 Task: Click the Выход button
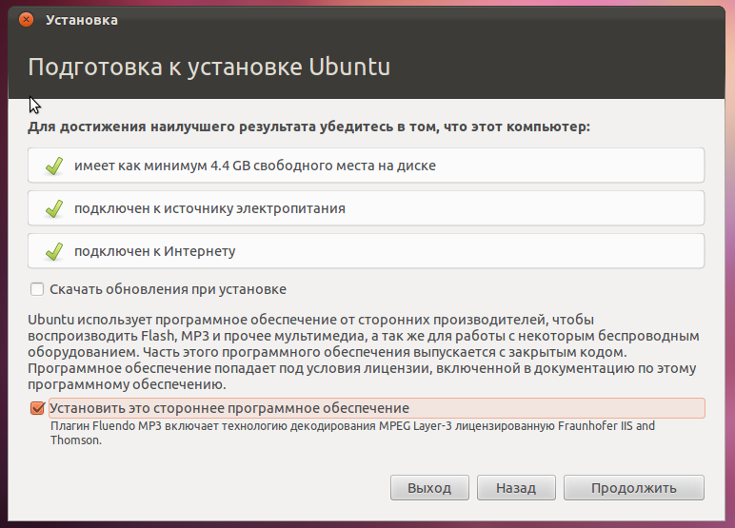(x=429, y=488)
